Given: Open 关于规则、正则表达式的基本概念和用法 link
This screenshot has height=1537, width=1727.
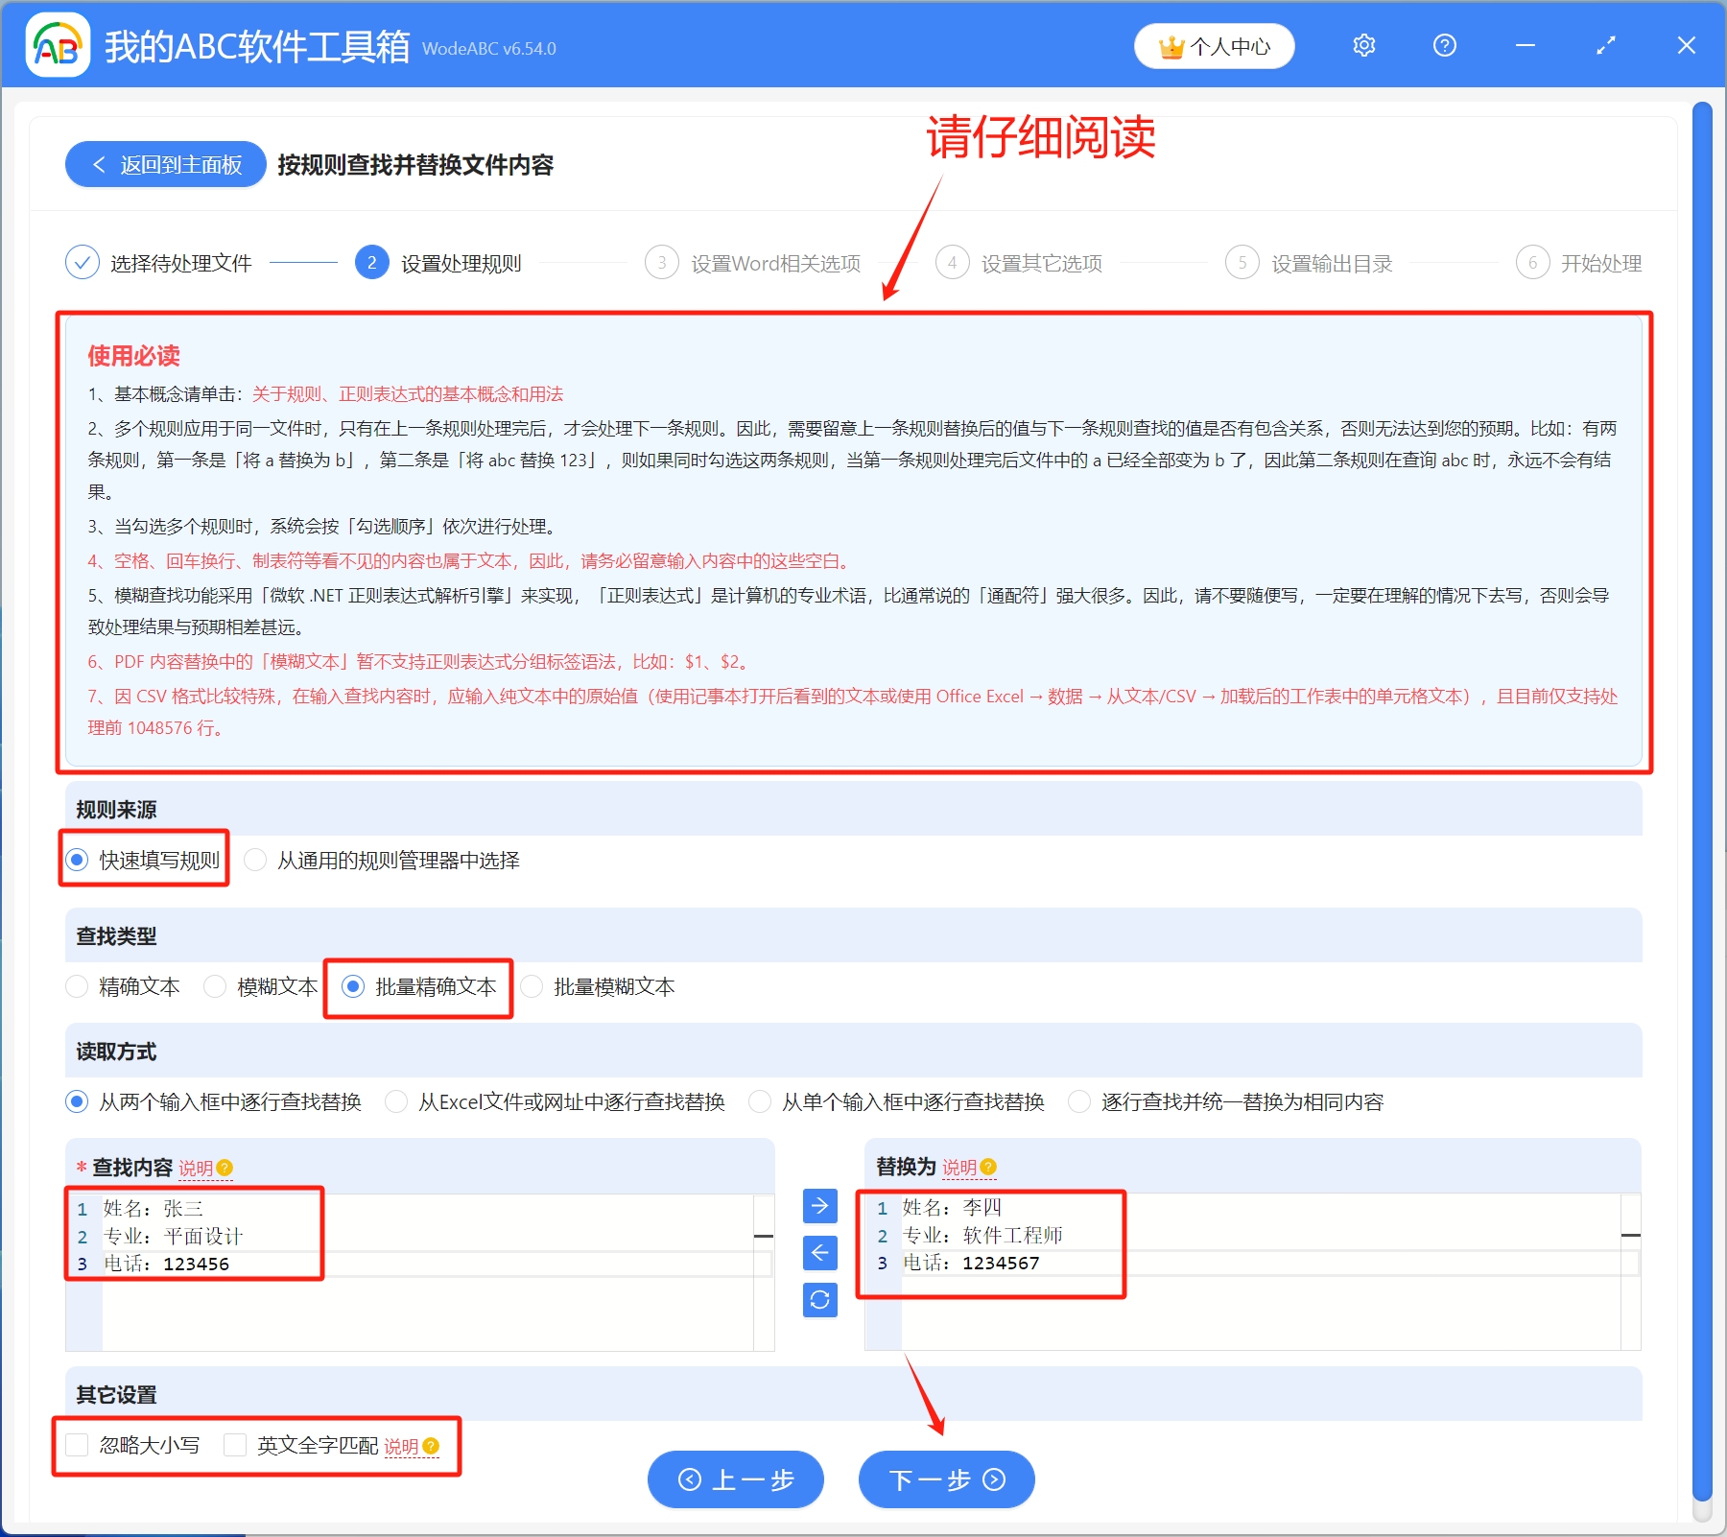Looking at the screenshot, I should point(407,393).
